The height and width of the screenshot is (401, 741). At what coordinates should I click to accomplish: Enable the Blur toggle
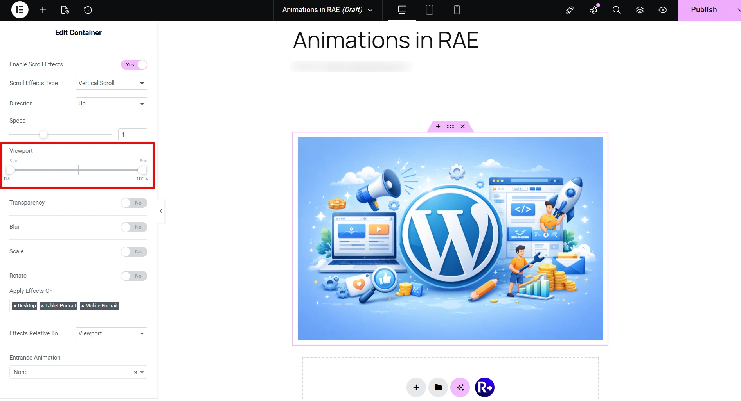tap(134, 227)
